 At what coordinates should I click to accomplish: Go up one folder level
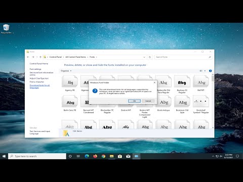(x=40, y=57)
